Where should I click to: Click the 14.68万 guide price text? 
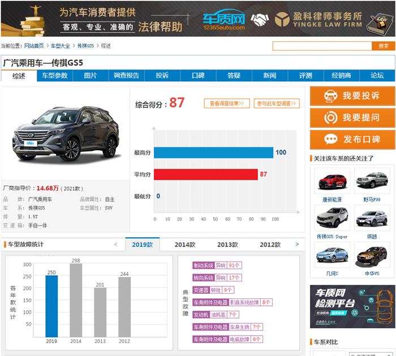pos(48,188)
